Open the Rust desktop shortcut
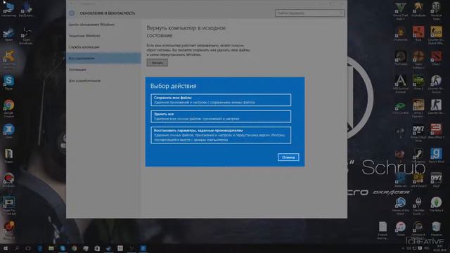Screen dimensions: 450x253 (x=418, y=33)
